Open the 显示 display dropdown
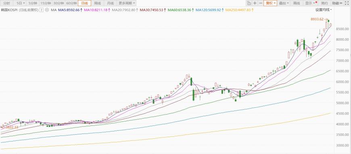 point(311,3)
